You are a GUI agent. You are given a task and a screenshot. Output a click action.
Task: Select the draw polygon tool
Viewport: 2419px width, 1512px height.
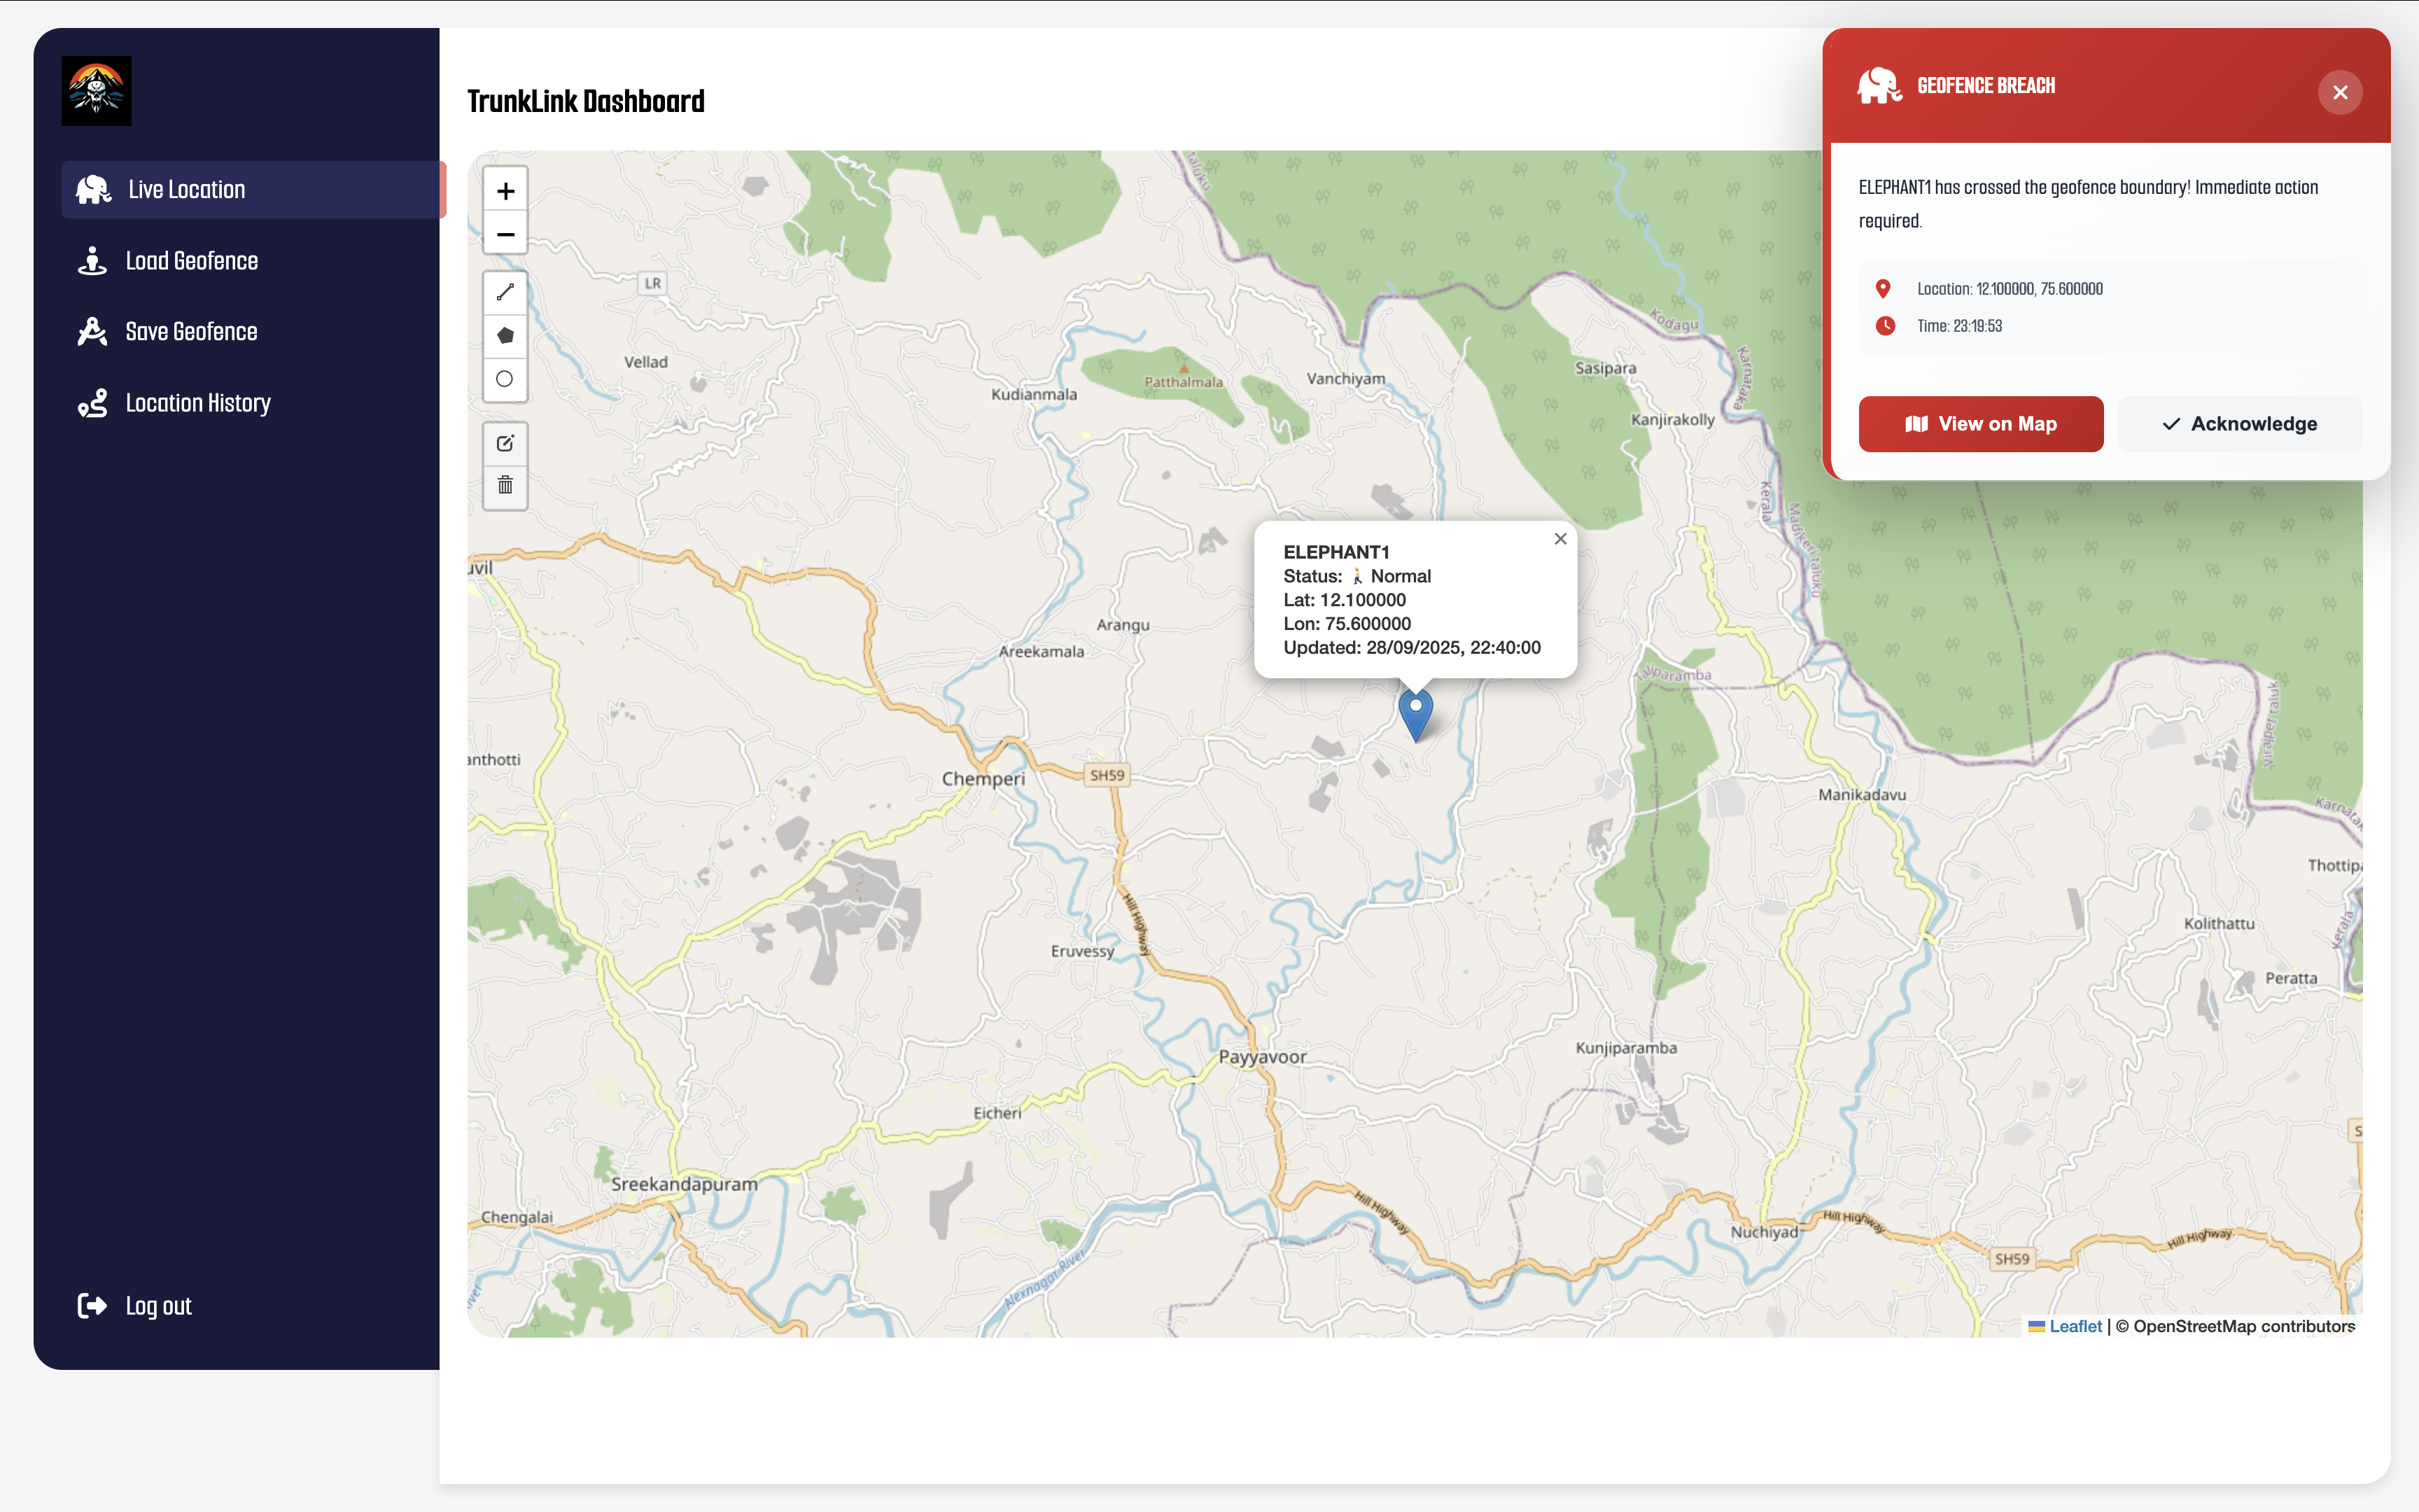pyautogui.click(x=506, y=336)
